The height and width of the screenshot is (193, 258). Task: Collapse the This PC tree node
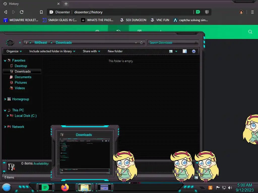(x=5, y=110)
